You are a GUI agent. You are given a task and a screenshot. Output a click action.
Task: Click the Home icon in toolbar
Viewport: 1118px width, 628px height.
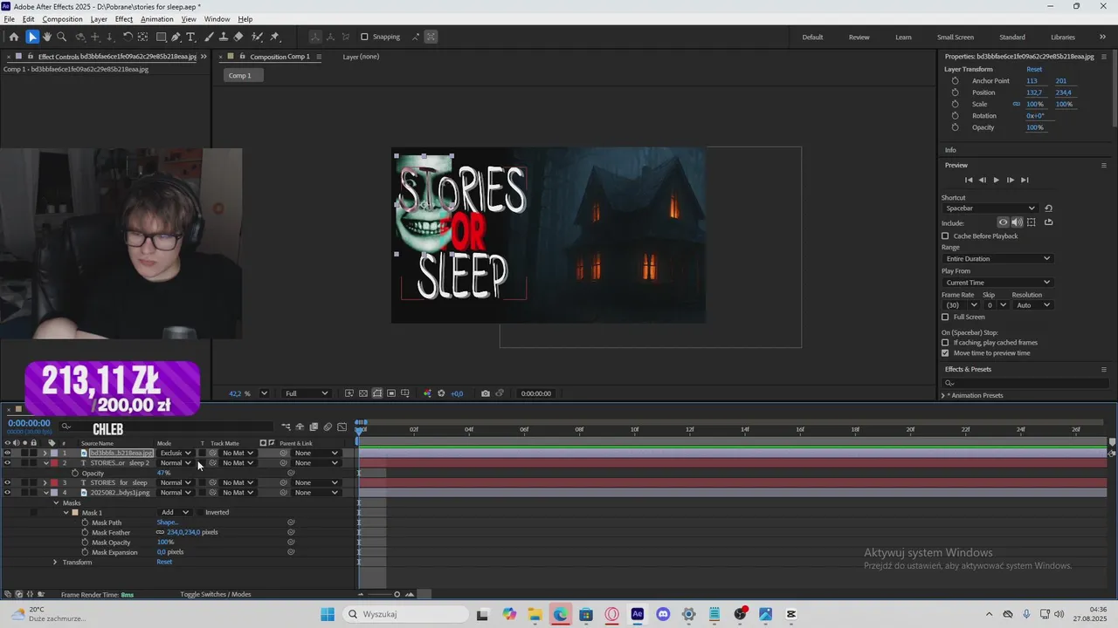click(x=13, y=37)
